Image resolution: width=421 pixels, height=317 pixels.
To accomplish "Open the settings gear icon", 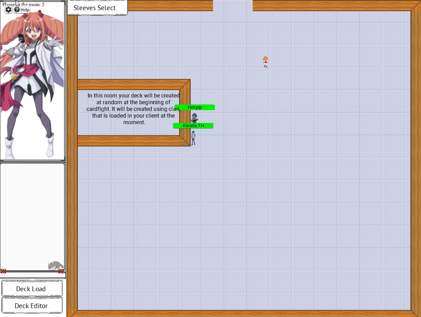I will 9,10.
